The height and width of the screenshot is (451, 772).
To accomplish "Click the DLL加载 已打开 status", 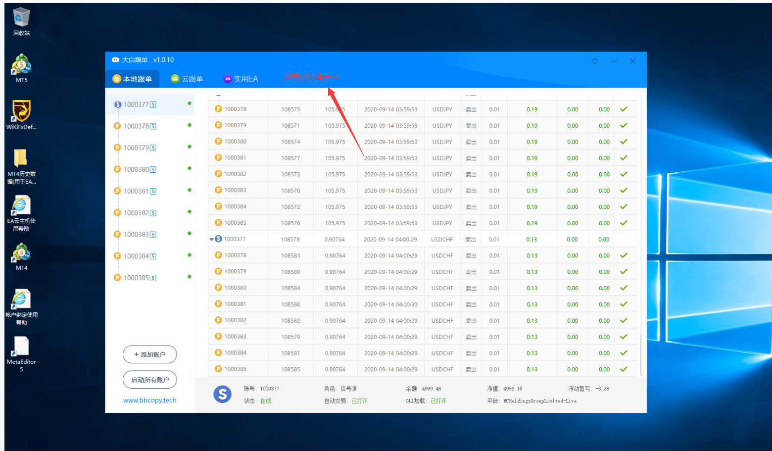I will (x=438, y=401).
